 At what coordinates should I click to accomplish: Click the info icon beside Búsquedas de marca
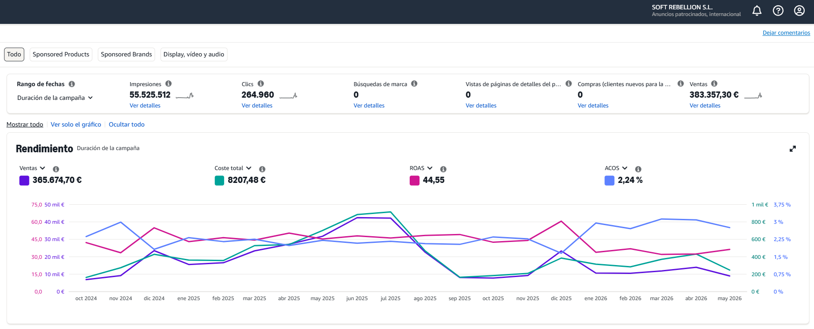point(414,83)
